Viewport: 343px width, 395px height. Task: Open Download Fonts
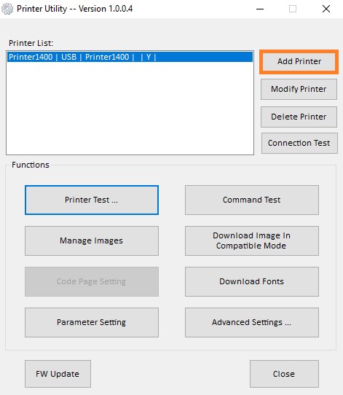[252, 281]
